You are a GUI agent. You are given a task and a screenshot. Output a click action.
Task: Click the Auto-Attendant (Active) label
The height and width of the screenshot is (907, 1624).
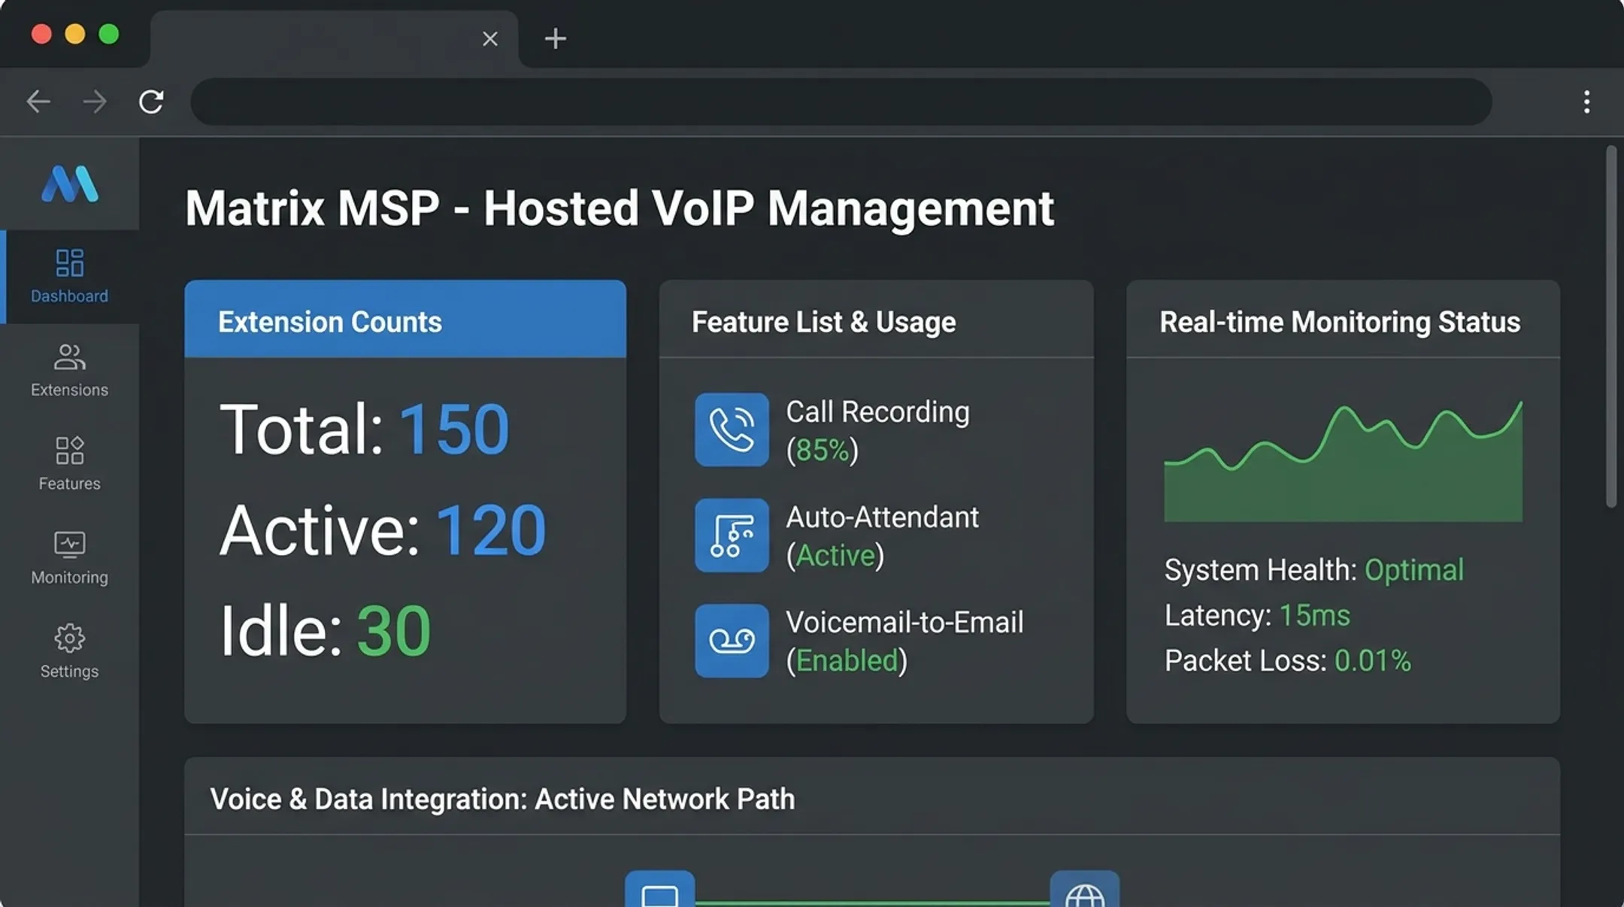(882, 536)
